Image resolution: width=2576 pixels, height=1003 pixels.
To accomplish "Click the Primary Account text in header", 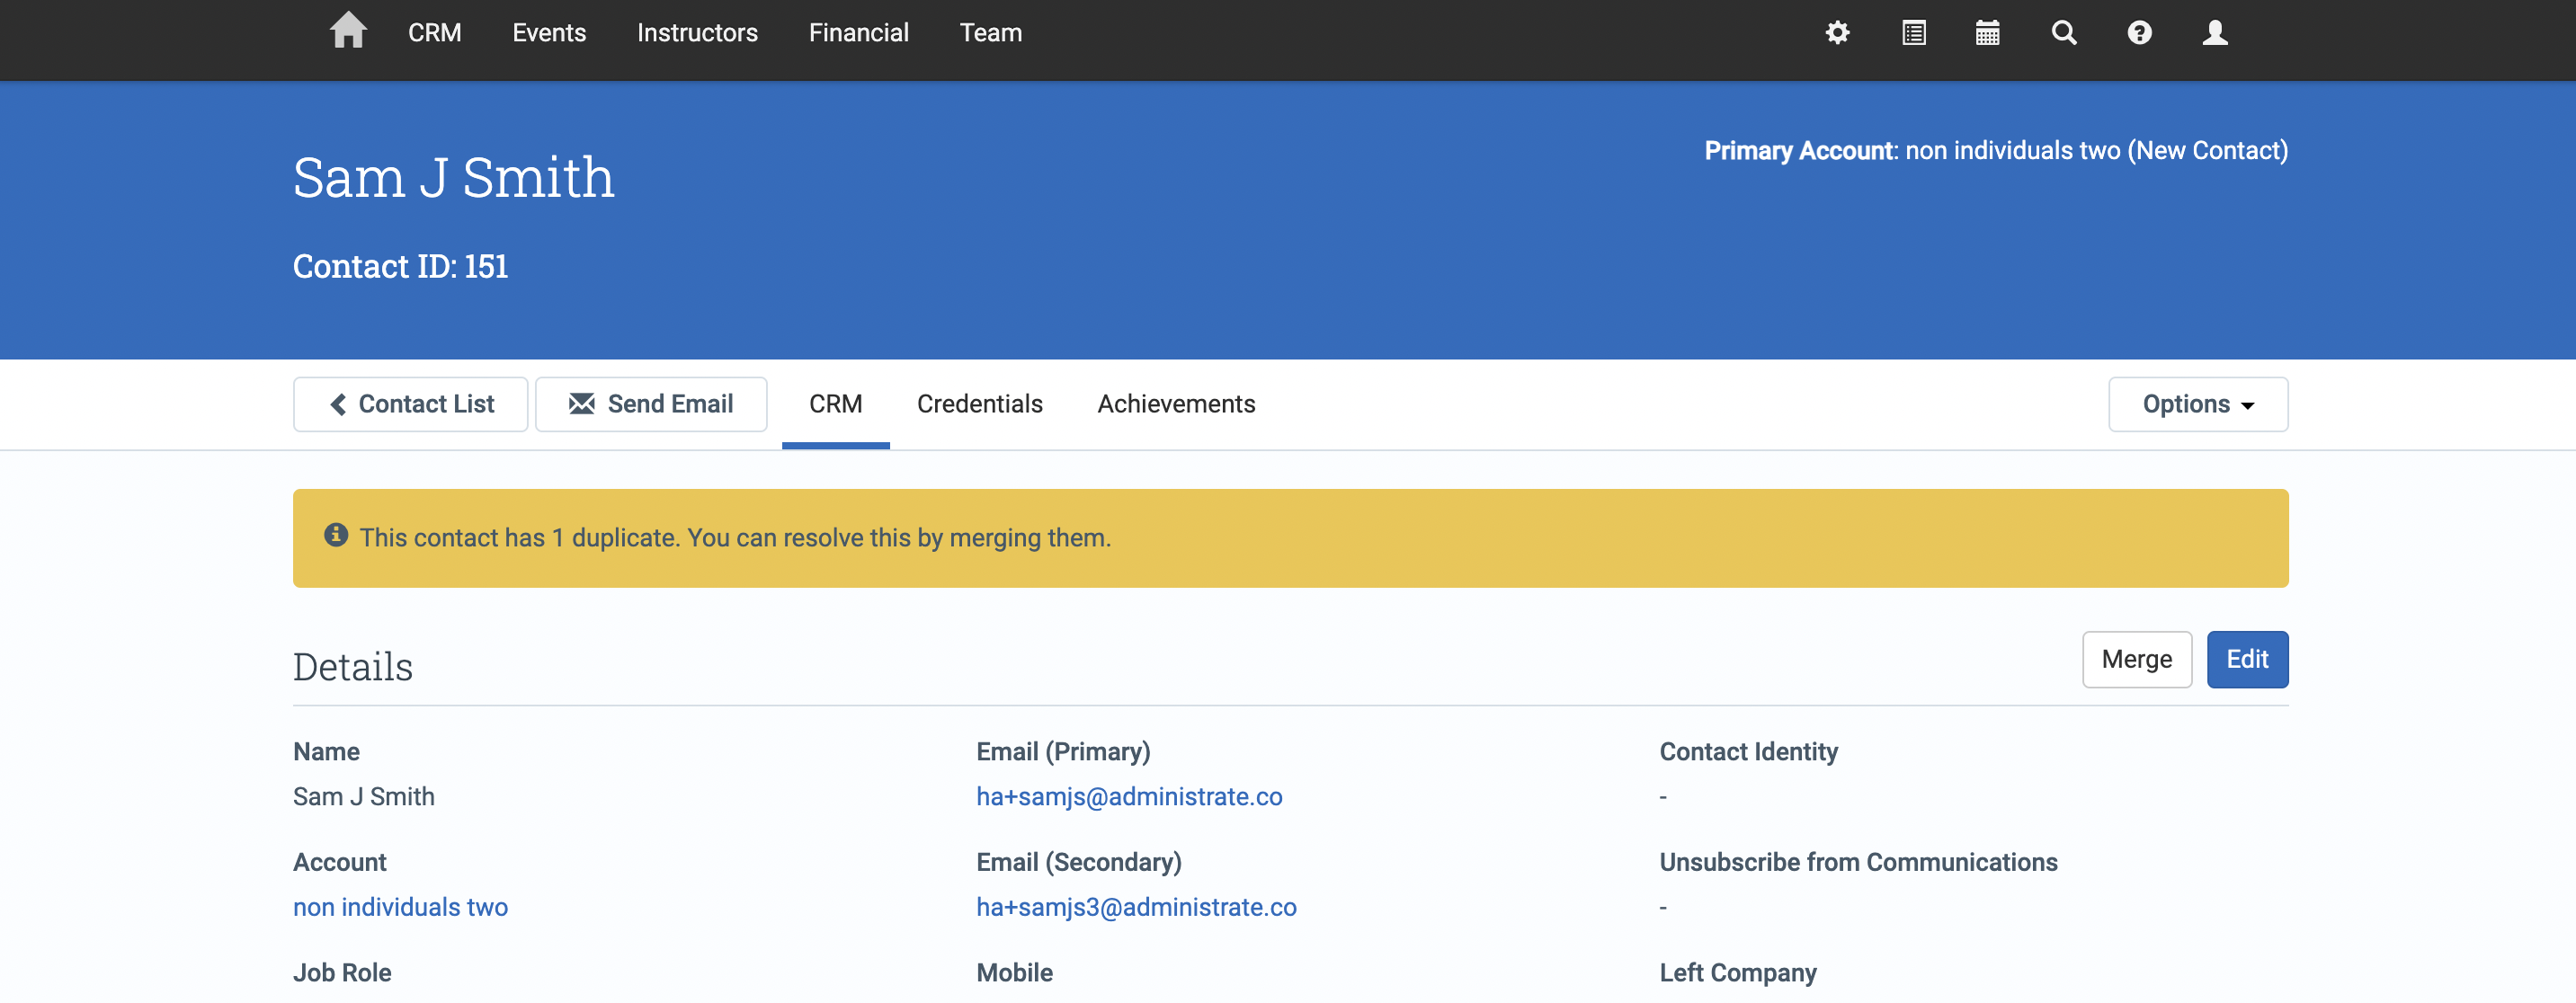I will click(1996, 150).
